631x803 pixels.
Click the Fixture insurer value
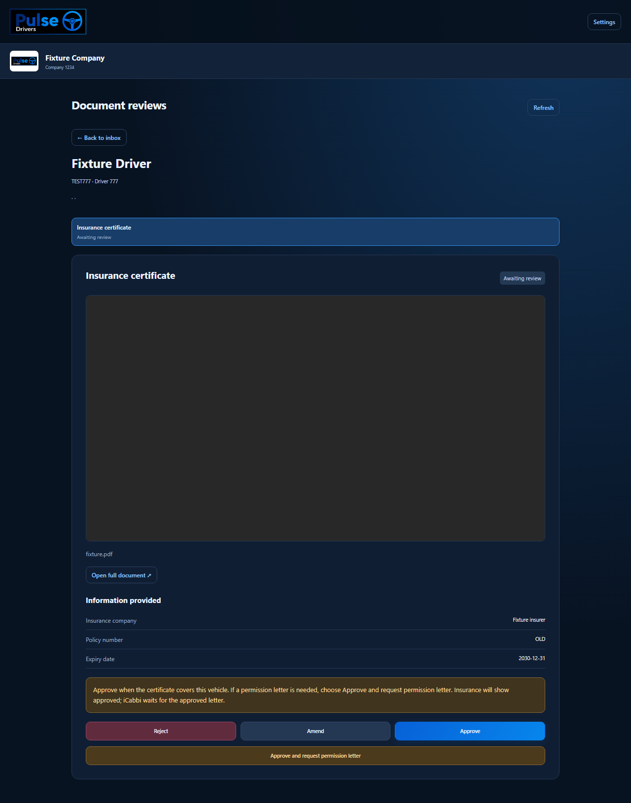[529, 620]
